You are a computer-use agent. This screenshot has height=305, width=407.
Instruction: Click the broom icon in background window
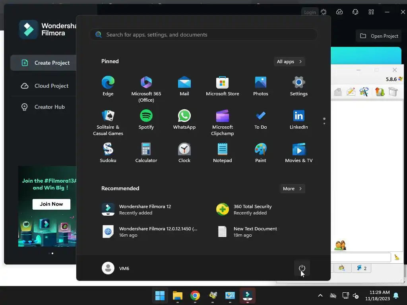click(x=397, y=257)
